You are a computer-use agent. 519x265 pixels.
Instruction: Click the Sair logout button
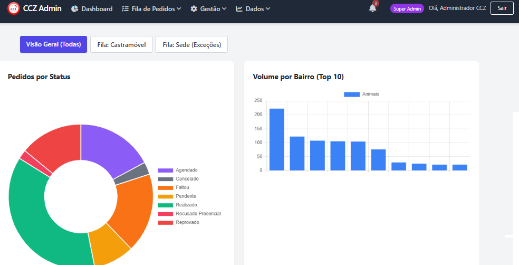click(502, 8)
